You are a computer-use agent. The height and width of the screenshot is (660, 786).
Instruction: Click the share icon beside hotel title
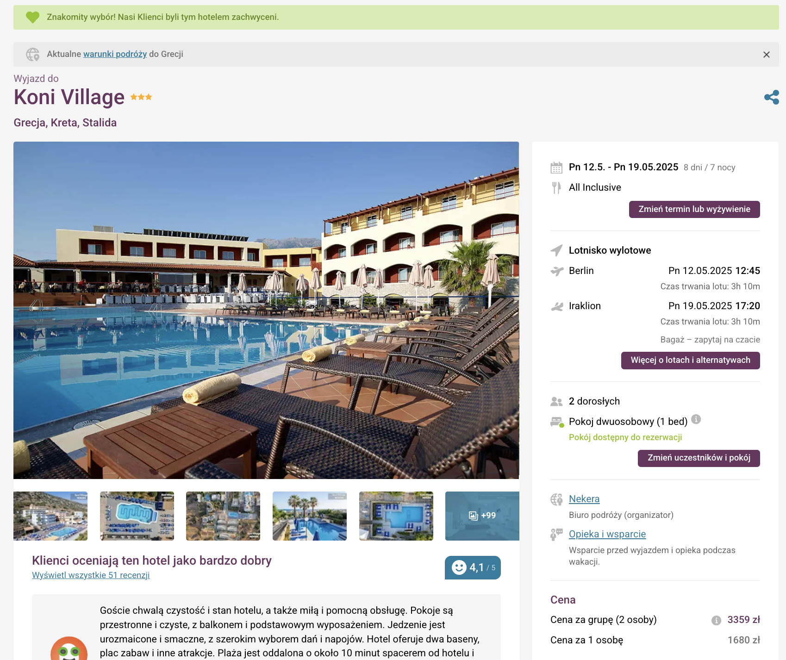771,97
